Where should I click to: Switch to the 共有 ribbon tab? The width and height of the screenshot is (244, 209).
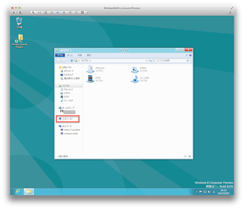[80, 55]
